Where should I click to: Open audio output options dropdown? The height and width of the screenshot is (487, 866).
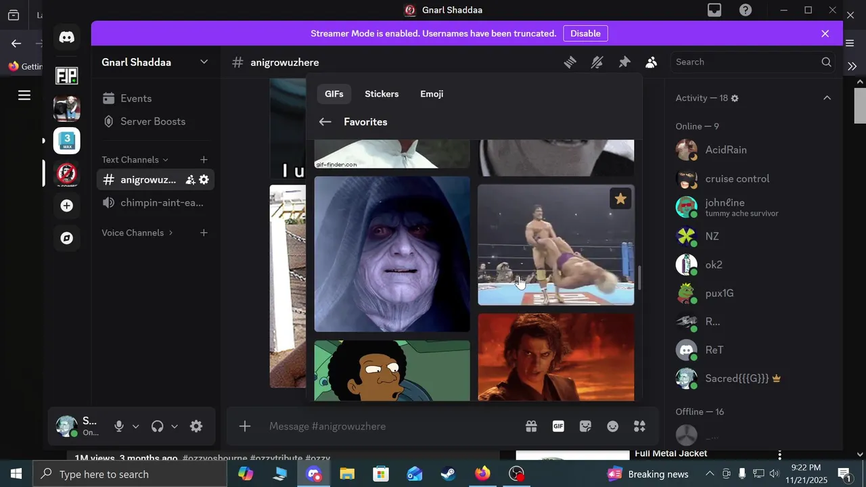pyautogui.click(x=174, y=427)
